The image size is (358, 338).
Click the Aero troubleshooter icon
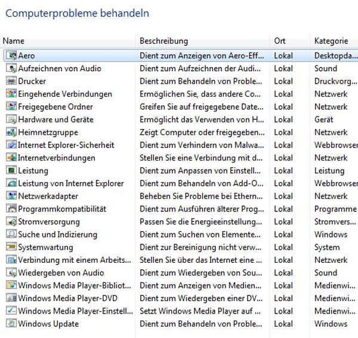[11, 56]
